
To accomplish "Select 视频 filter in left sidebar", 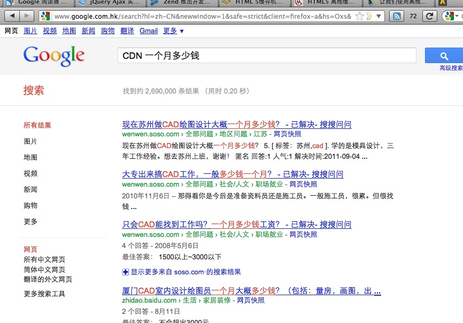I will [x=31, y=173].
